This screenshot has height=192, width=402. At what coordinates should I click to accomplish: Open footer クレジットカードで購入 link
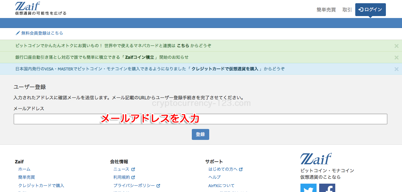click(x=41, y=186)
